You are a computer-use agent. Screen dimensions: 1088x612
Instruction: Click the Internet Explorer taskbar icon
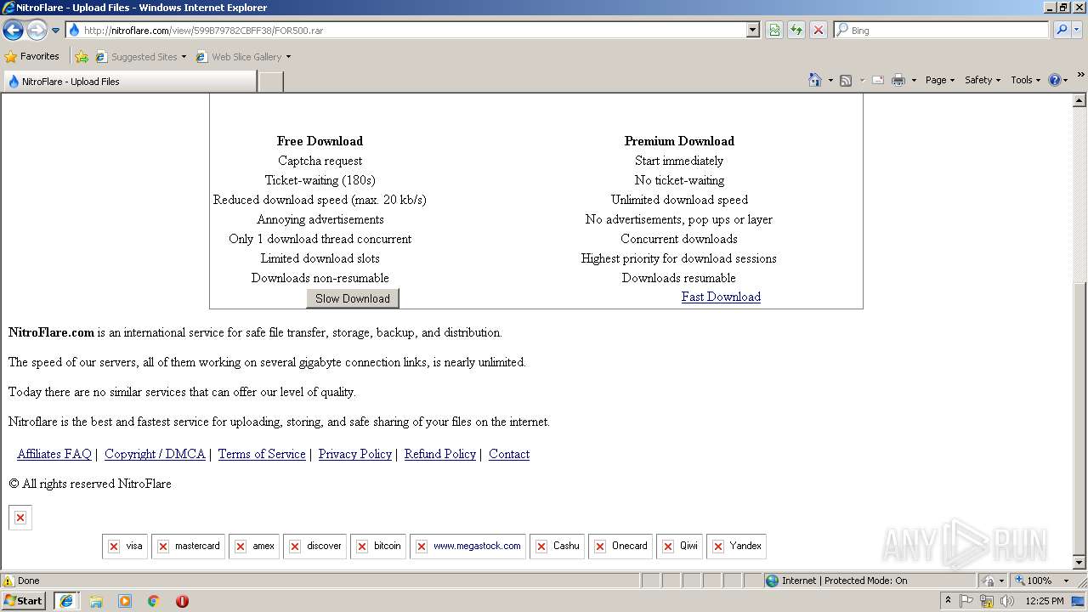tap(66, 601)
